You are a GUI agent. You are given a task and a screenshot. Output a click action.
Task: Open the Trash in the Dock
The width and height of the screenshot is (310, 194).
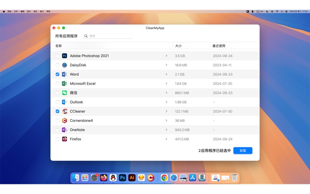pyautogui.click(x=234, y=178)
